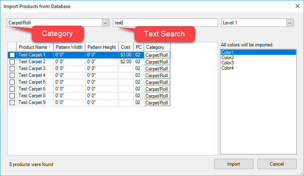Tick the checkbox for Test Carpet 3
The width and height of the screenshot is (304, 176).
(12, 68)
